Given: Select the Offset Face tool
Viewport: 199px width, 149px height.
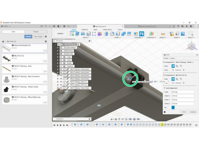Looking at the screenshot, I should coord(129,34).
